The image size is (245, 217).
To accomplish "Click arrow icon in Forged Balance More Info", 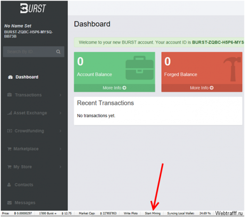I will (212, 88).
